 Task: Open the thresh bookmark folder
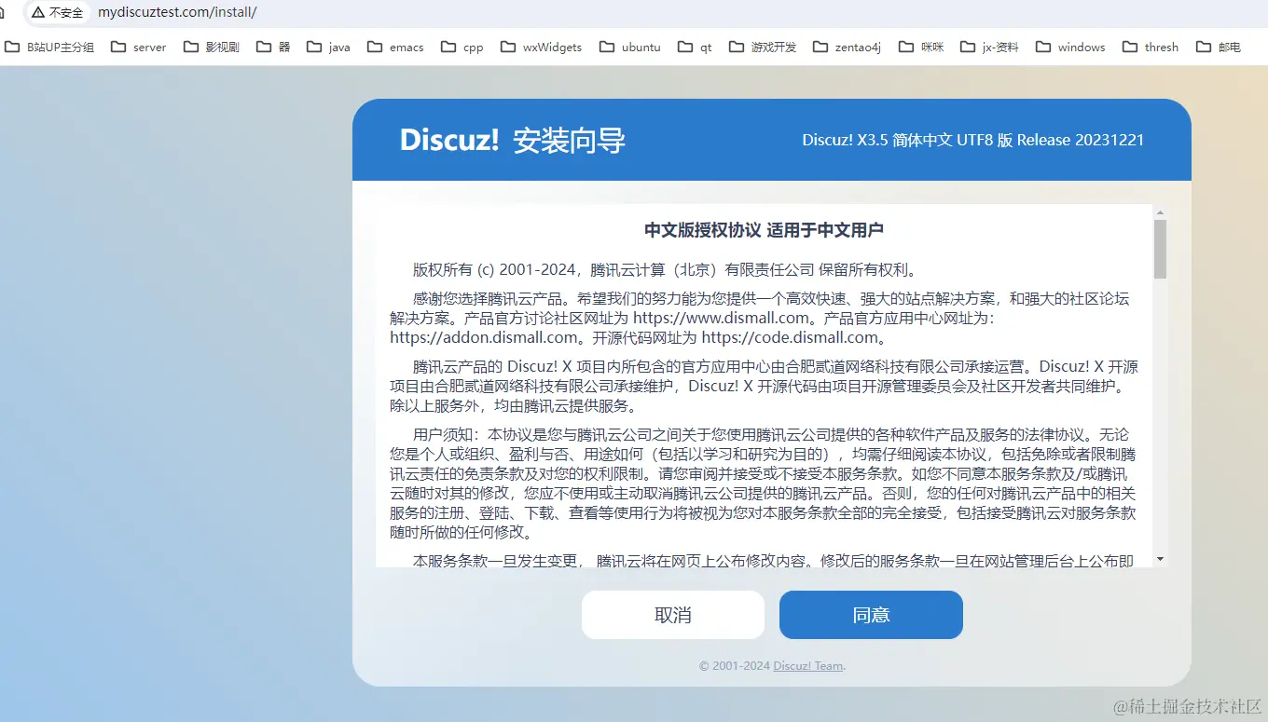[x=1151, y=47]
